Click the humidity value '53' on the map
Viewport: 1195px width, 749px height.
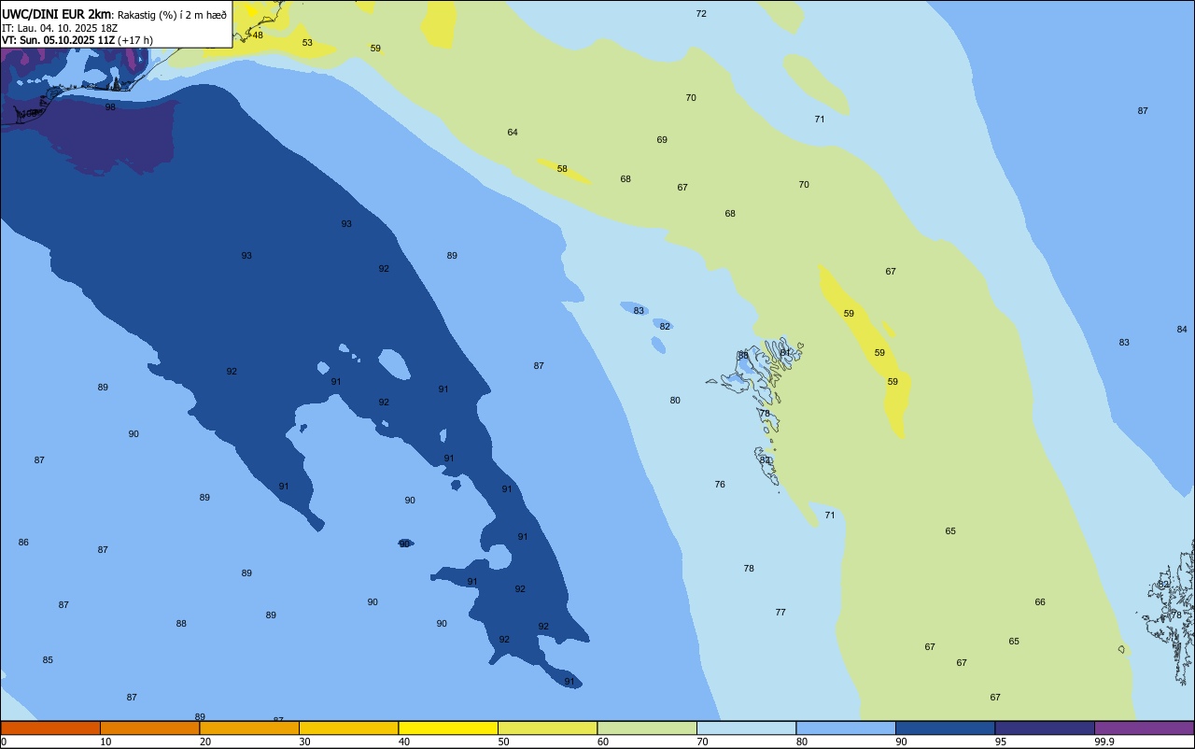click(x=307, y=43)
